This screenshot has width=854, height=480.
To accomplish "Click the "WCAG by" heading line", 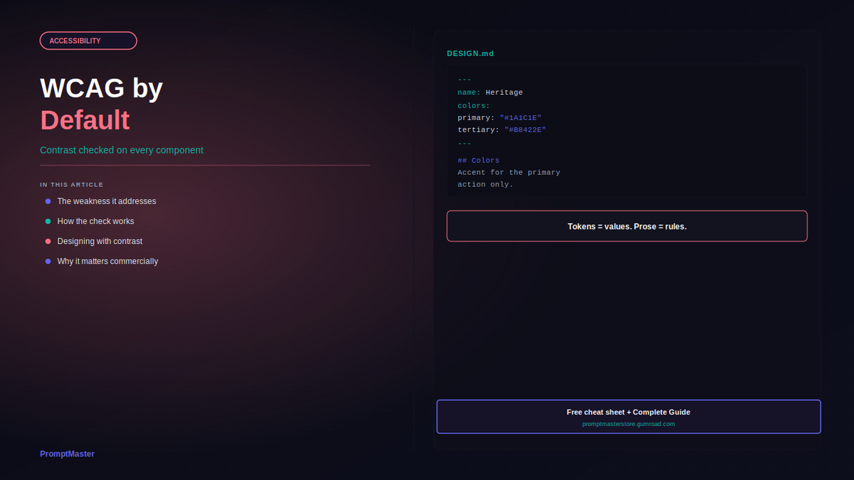I will coord(102,88).
